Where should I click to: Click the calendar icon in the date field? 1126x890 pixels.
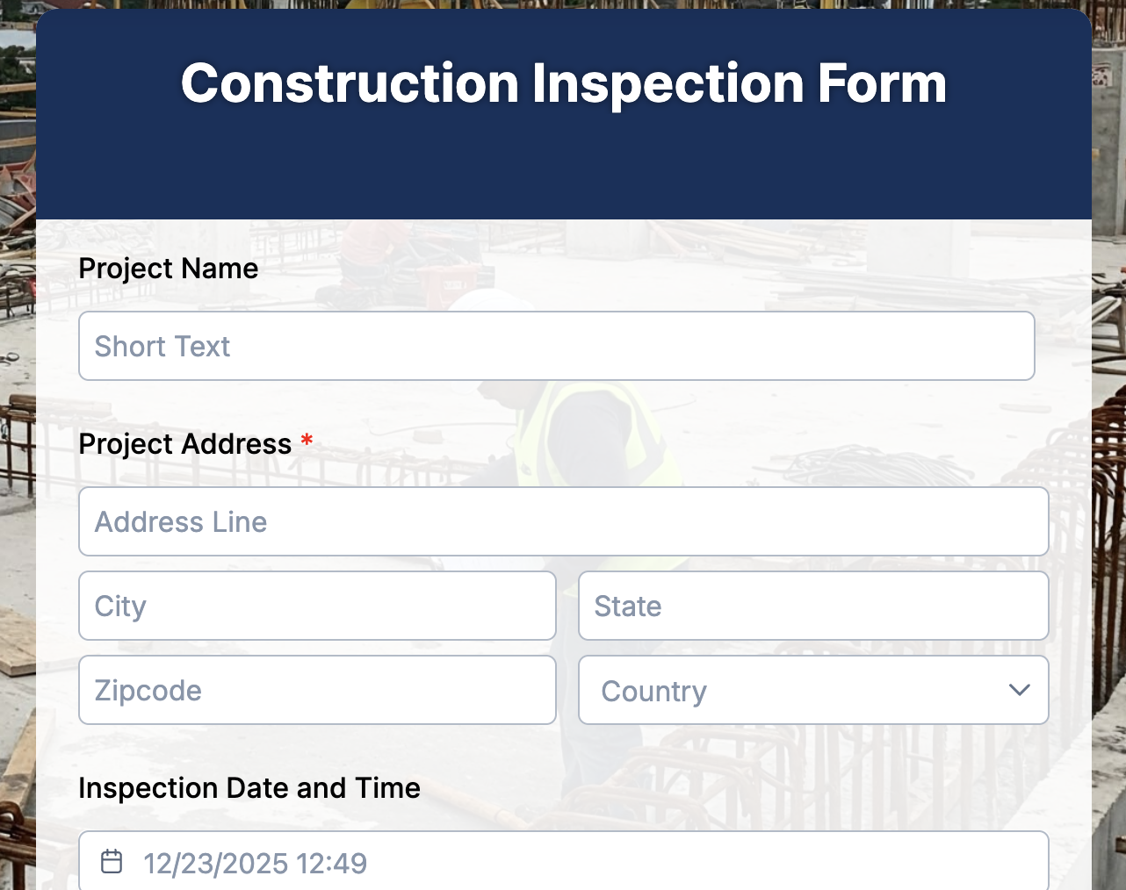(112, 862)
